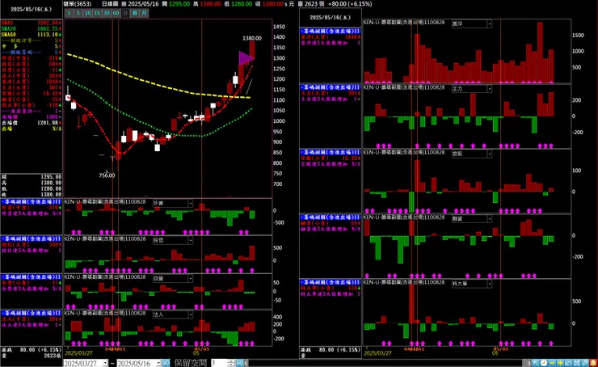Select the 60-minute timeframe button
The height and width of the screenshot is (367, 598).
click(x=116, y=13)
